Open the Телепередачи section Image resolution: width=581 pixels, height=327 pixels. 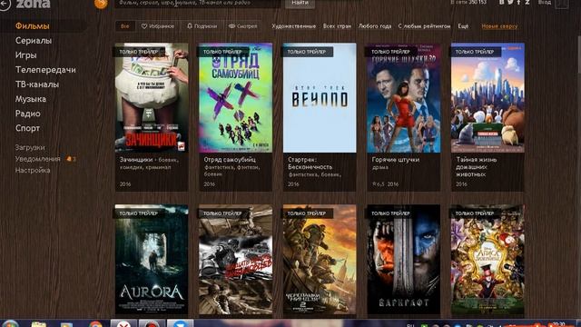pyautogui.click(x=45, y=70)
